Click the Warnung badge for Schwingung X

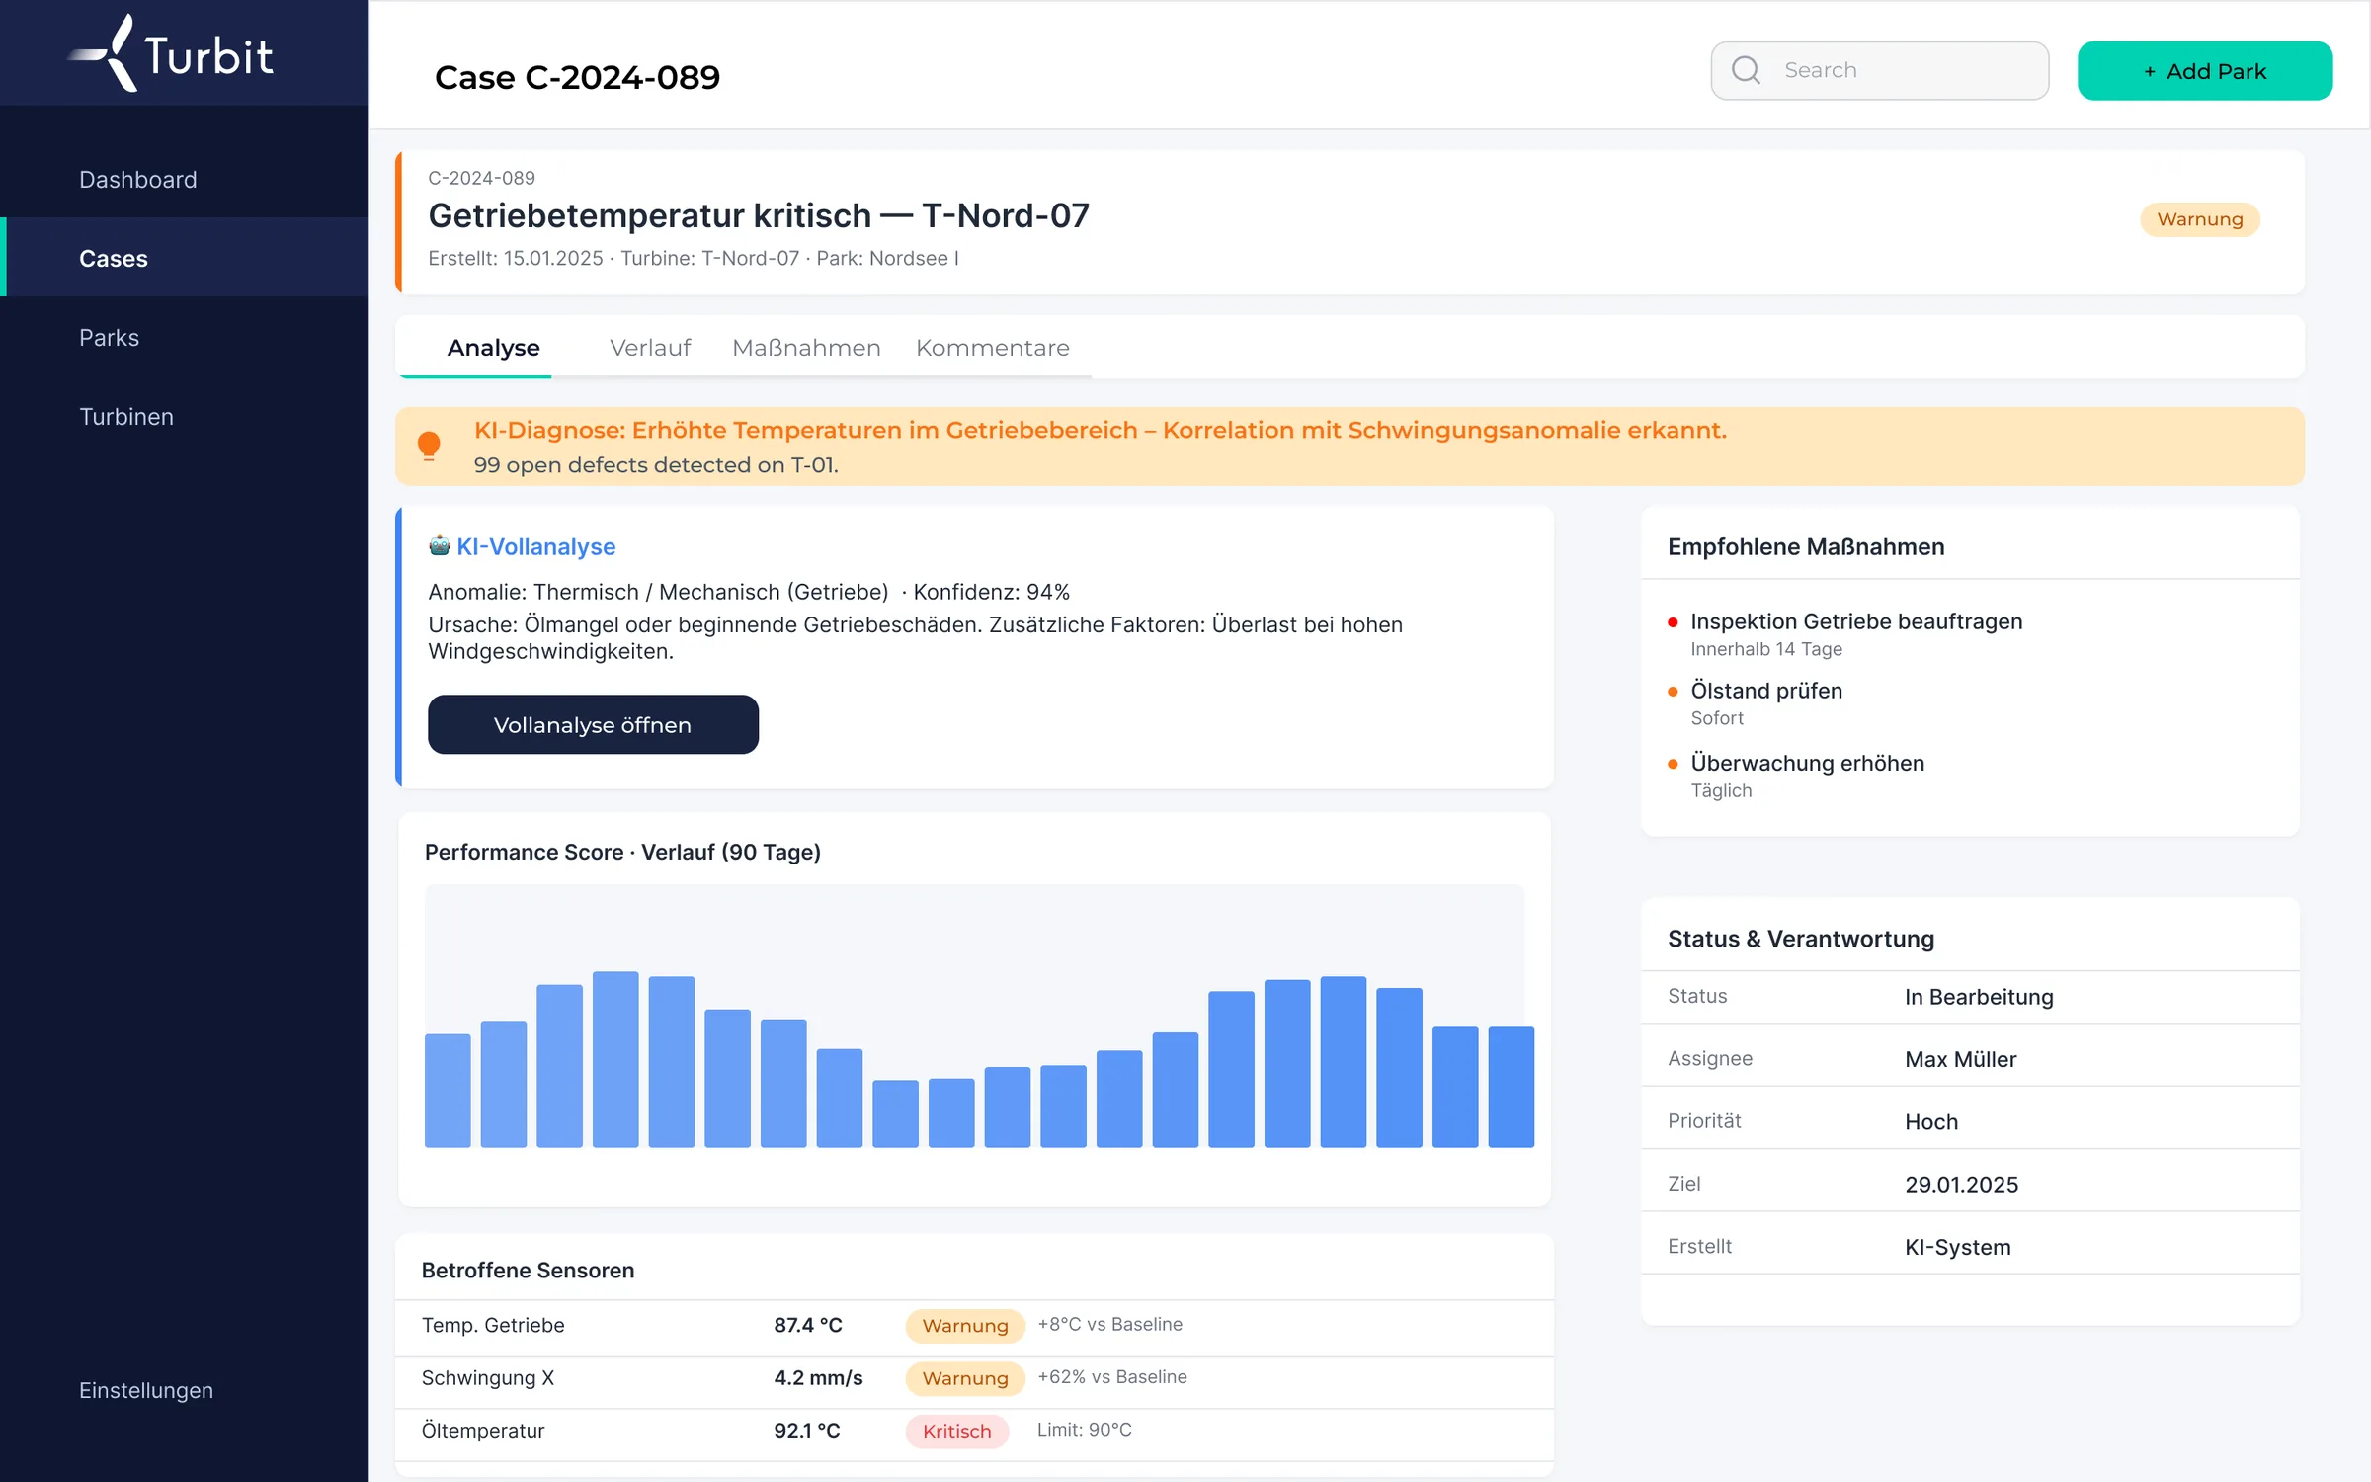point(965,1377)
